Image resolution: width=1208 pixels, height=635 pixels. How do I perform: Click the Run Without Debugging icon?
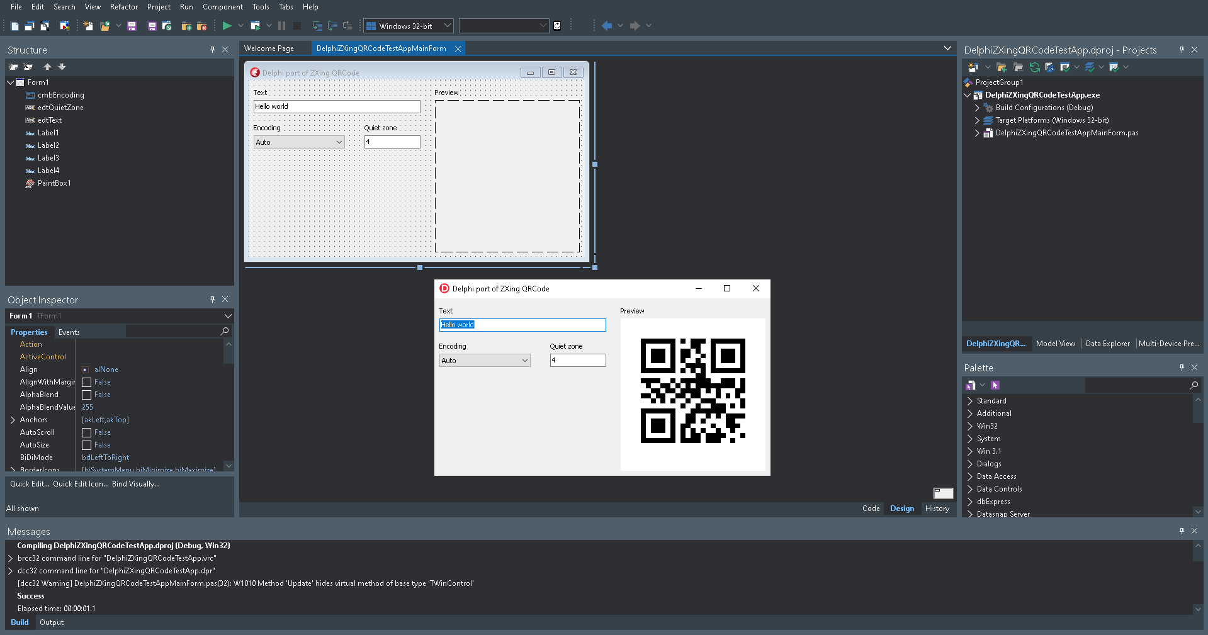coord(255,26)
